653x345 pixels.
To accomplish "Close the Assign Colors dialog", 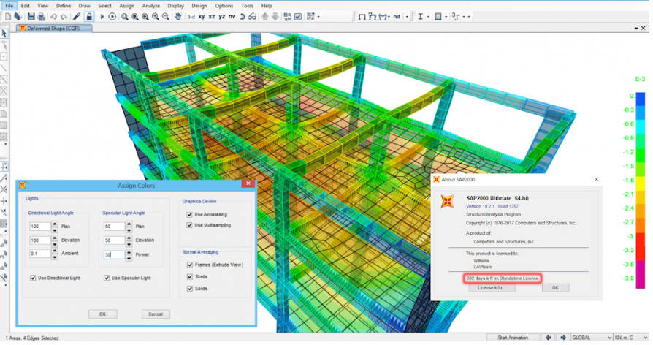I will (x=248, y=183).
